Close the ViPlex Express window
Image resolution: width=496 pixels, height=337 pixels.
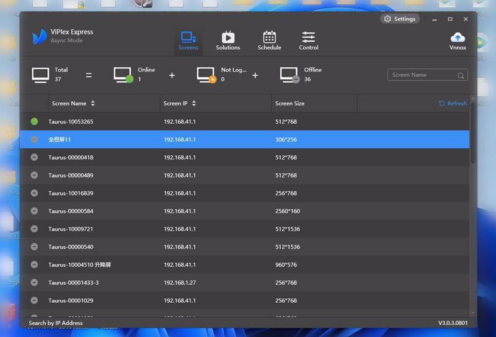(x=466, y=19)
